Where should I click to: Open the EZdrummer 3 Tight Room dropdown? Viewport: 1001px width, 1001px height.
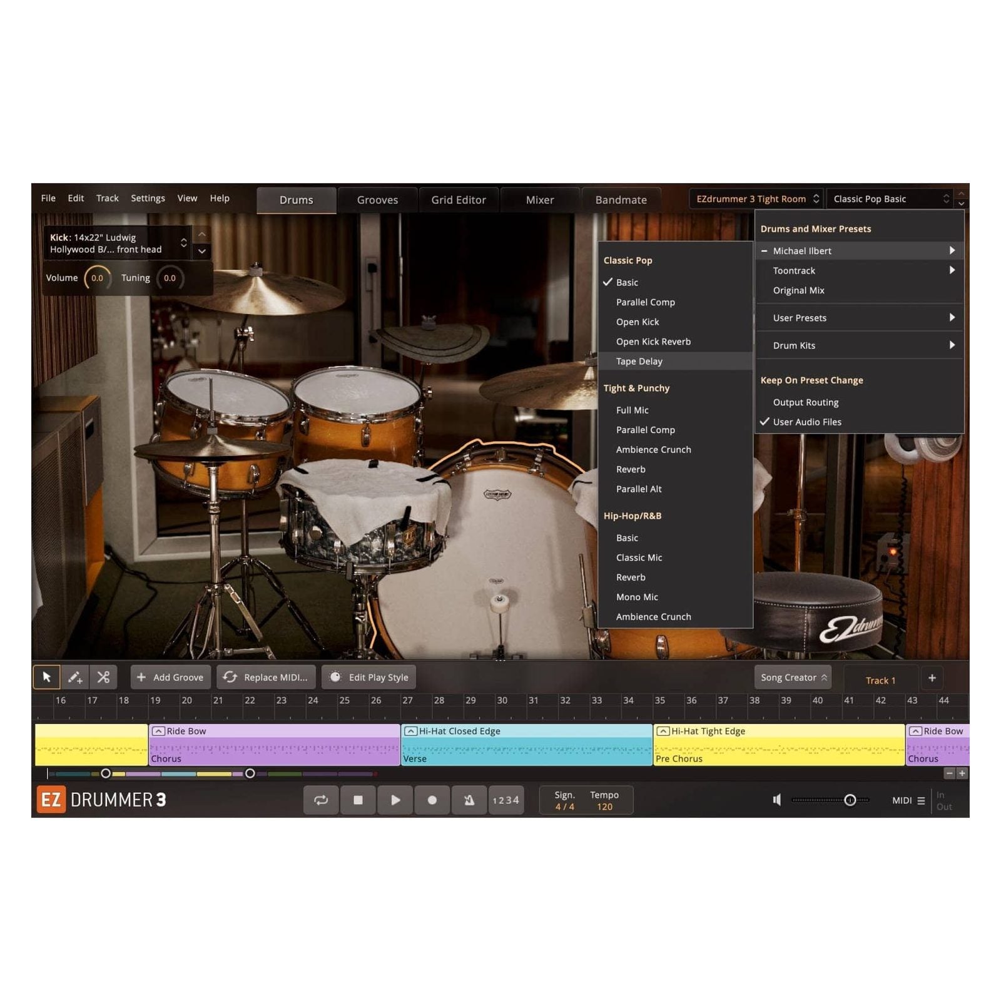(x=756, y=199)
